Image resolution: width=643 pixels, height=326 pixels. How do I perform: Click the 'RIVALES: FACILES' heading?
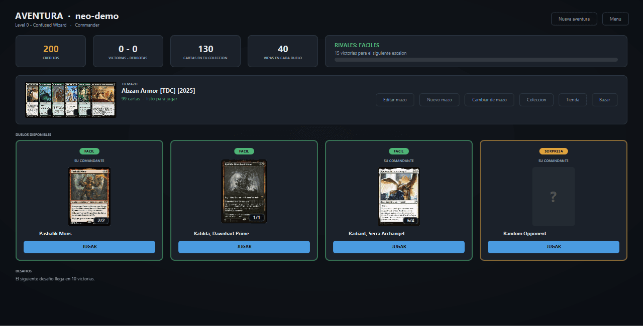coord(357,45)
